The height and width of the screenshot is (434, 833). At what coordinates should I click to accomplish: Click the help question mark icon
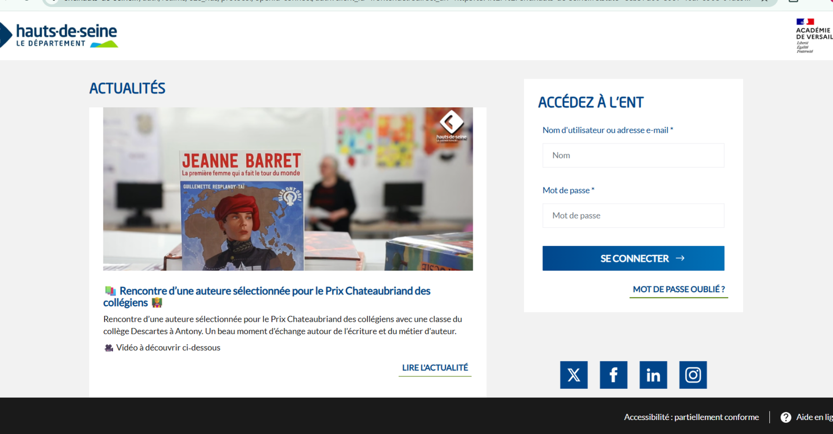click(786, 417)
